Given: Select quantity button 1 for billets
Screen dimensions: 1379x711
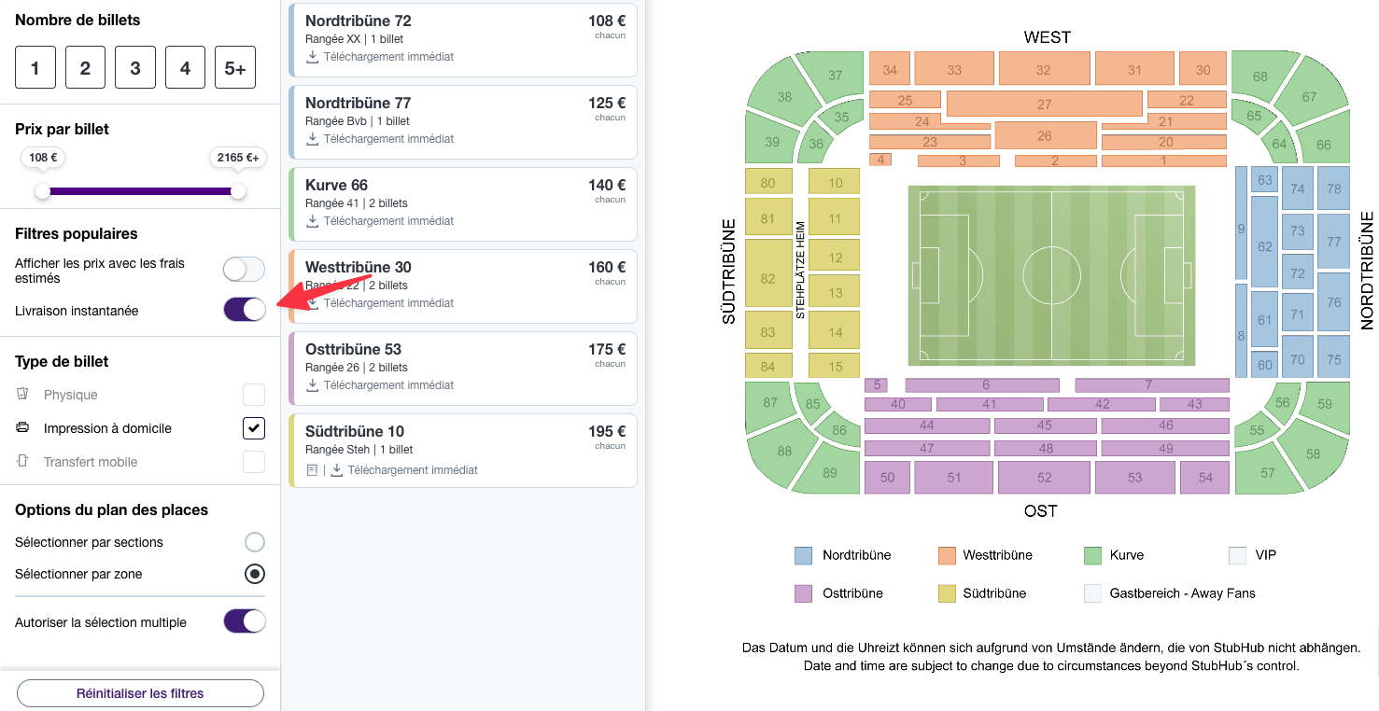Looking at the screenshot, I should [35, 66].
